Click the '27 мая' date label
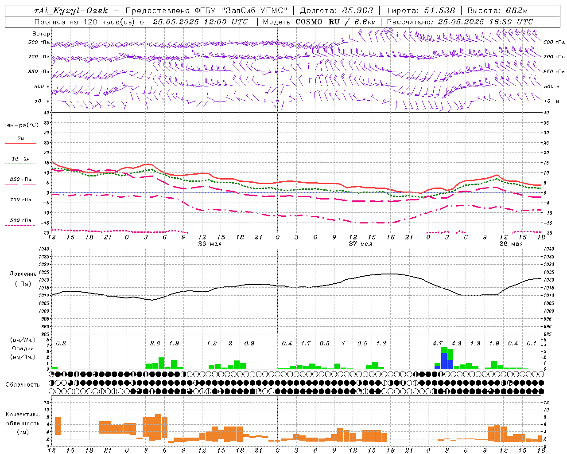Viewport: 567px width, 454px height. coord(360,244)
